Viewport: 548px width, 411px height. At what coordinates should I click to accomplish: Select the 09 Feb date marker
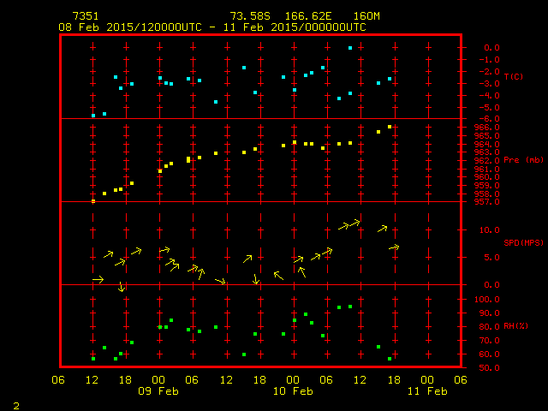[159, 391]
